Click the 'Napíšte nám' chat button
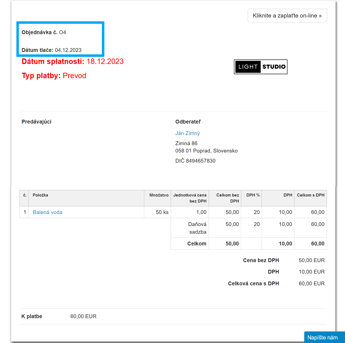Image resolution: width=345 pixels, height=343 pixels. (x=325, y=337)
